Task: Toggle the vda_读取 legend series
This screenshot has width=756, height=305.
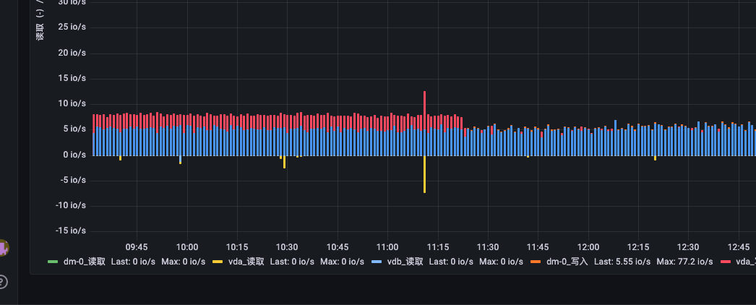Action: [x=246, y=262]
